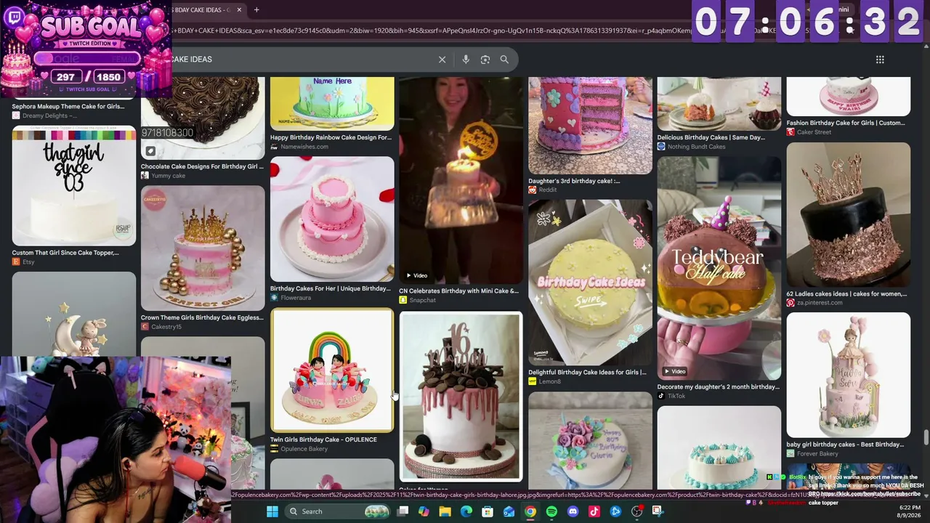
Task: Open File Explorer from the taskbar
Action: tap(445, 511)
